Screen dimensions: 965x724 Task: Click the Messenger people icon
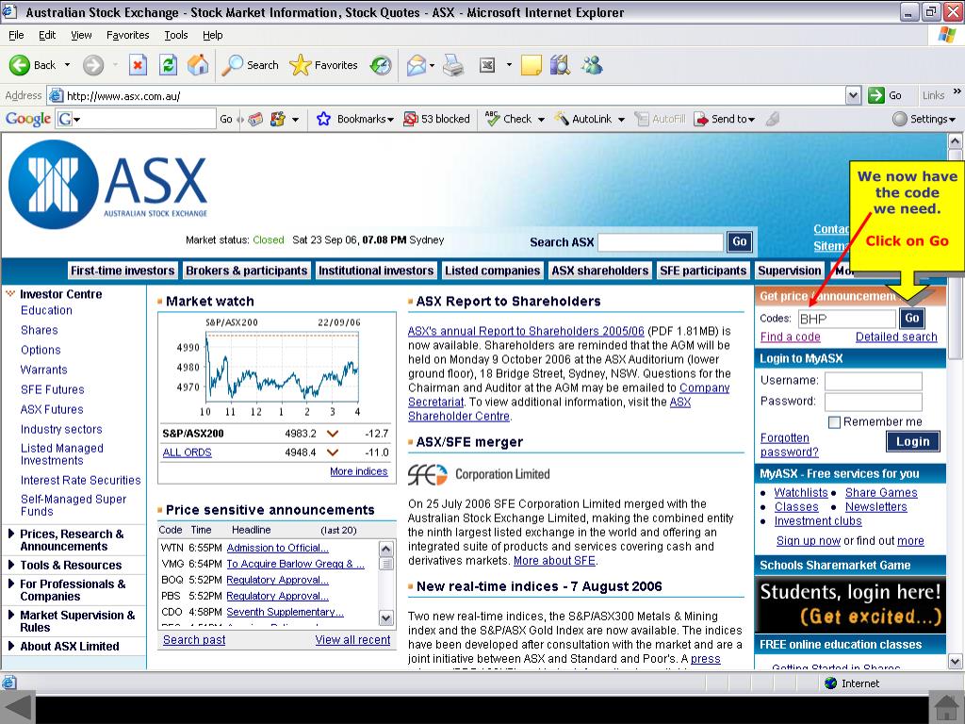592,65
